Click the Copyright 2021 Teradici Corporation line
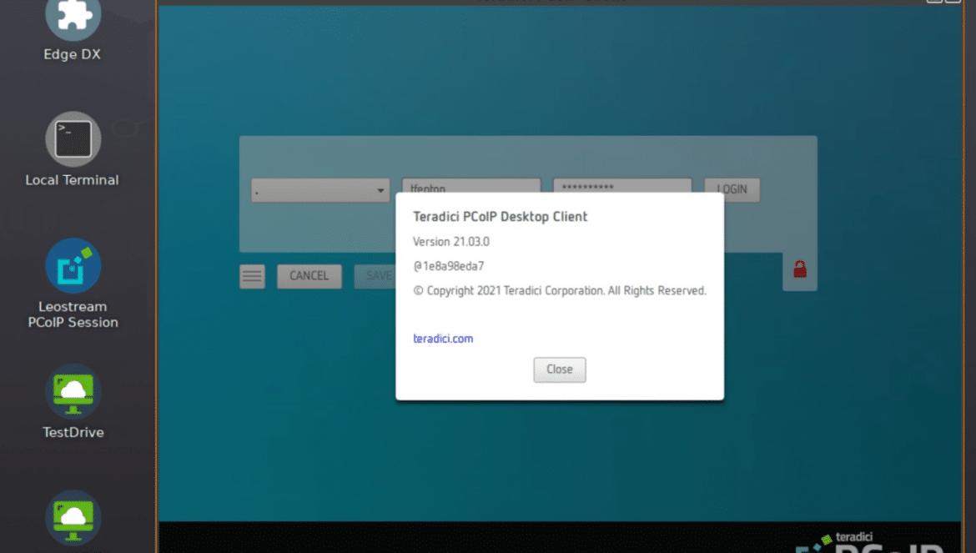The image size is (976, 553). coord(561,290)
